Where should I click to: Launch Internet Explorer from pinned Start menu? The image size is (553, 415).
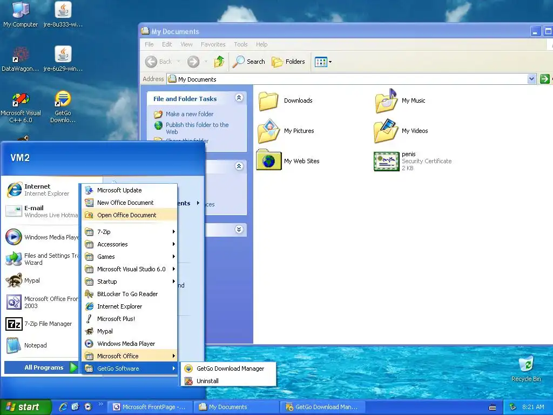(42, 190)
